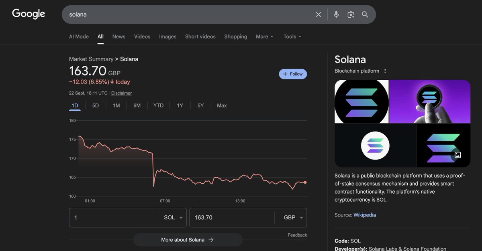Click the More about Solana button
Image resolution: width=482 pixels, height=251 pixels.
187,239
